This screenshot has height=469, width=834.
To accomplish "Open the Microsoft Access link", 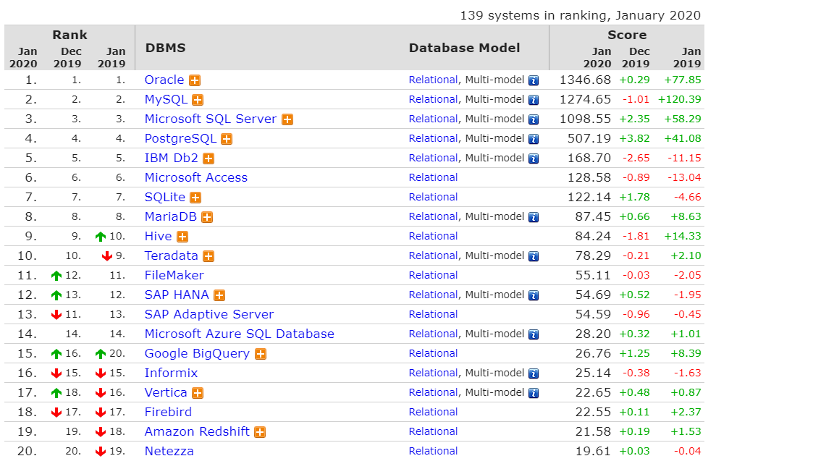I will pos(196,177).
